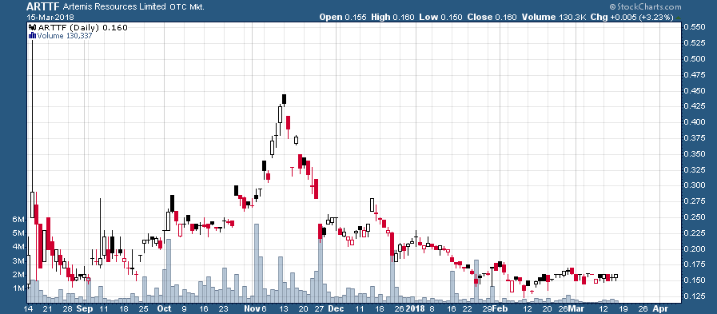Click the ARTTF (Daily) 0.160 legend text
Screen dimensions: 717x314
(x=82, y=27)
